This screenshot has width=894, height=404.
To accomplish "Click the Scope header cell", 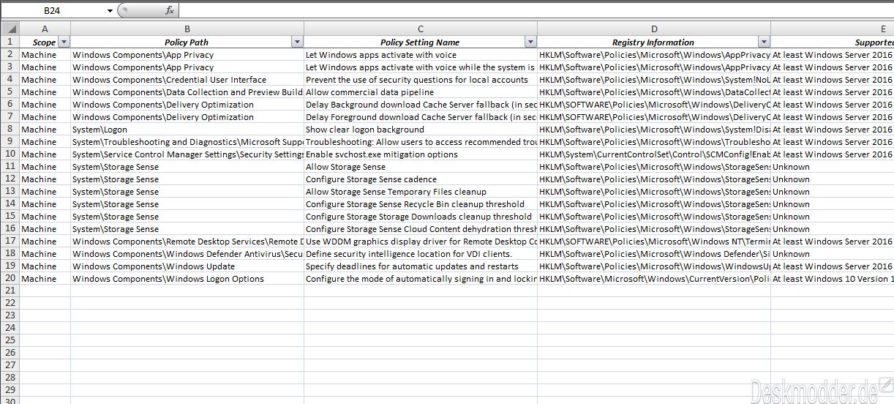I will (x=45, y=42).
